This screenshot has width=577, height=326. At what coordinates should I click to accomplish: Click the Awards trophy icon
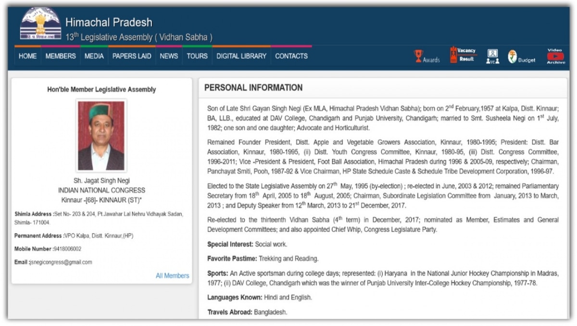coord(419,56)
